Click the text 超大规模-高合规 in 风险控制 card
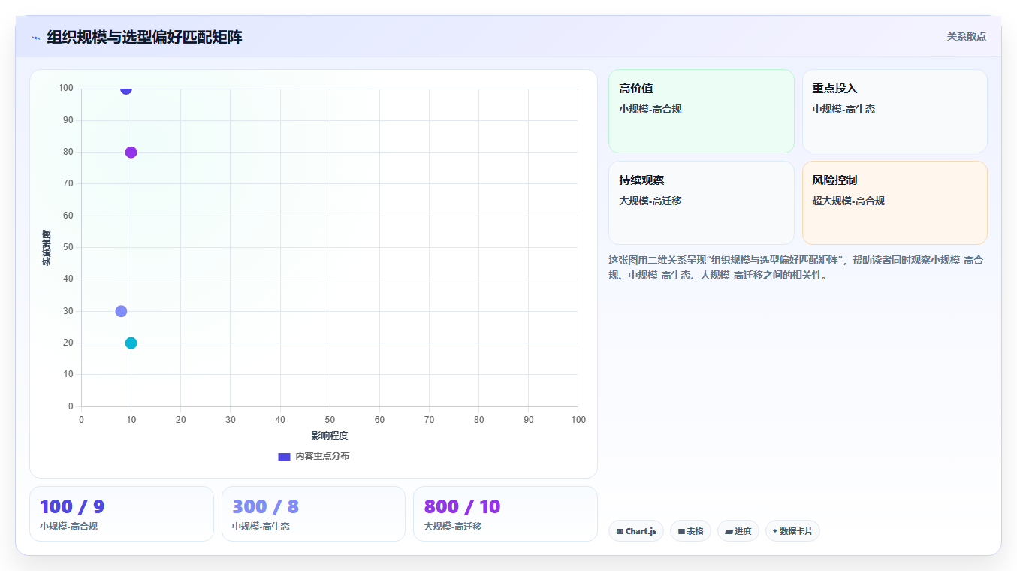The height and width of the screenshot is (571, 1017). coord(849,201)
